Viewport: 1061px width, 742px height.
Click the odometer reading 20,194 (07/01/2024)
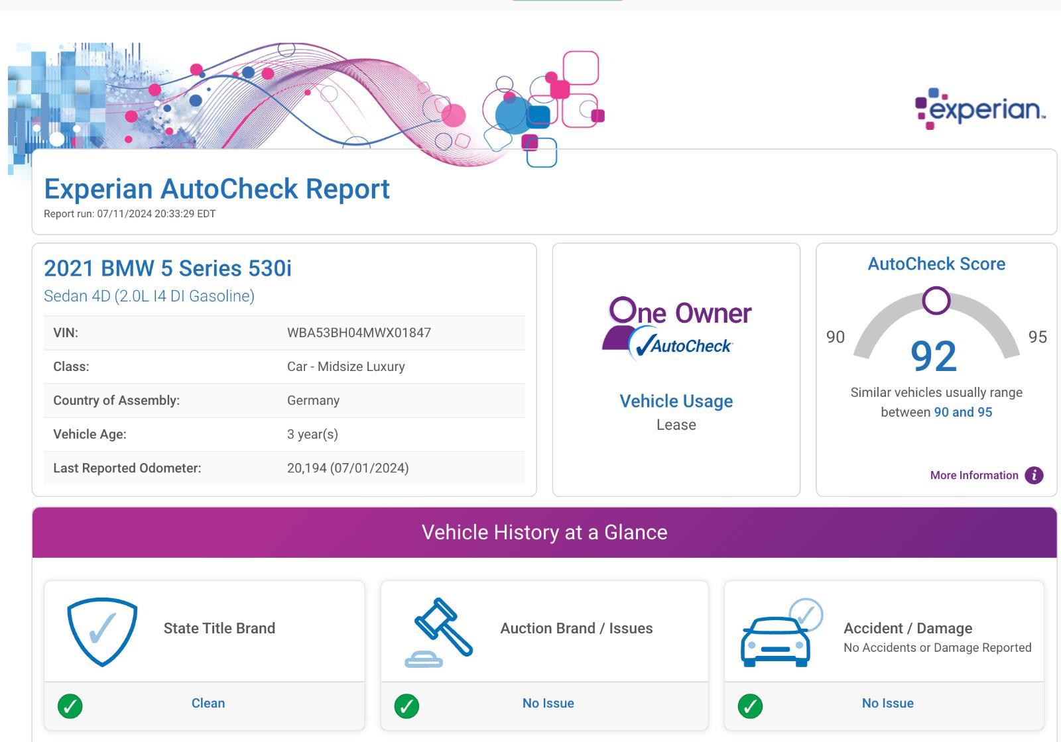(348, 468)
